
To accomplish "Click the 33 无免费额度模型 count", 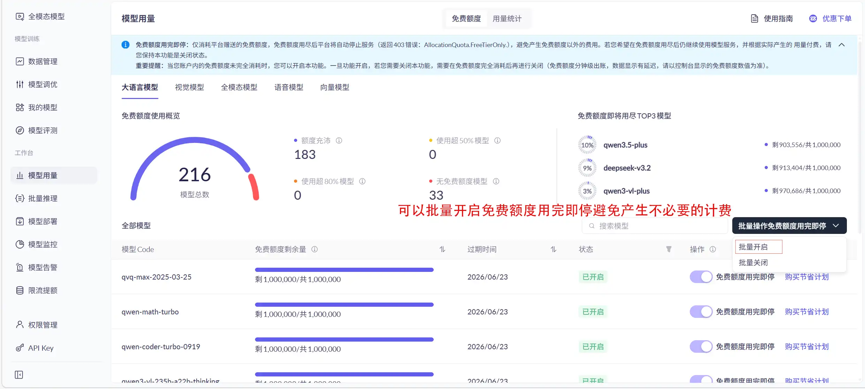I will click(436, 196).
